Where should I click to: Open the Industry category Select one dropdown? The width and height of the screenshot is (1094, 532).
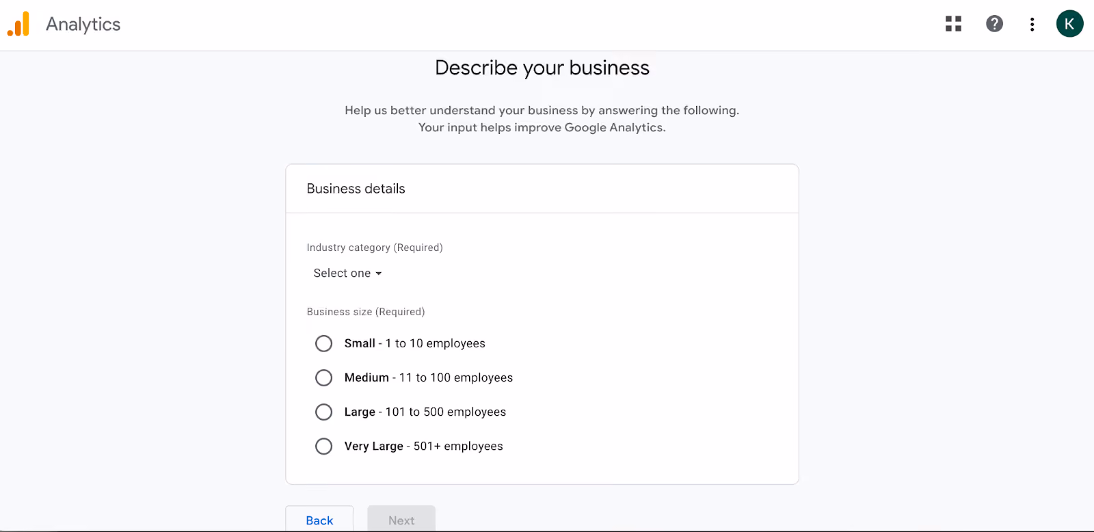click(x=347, y=273)
